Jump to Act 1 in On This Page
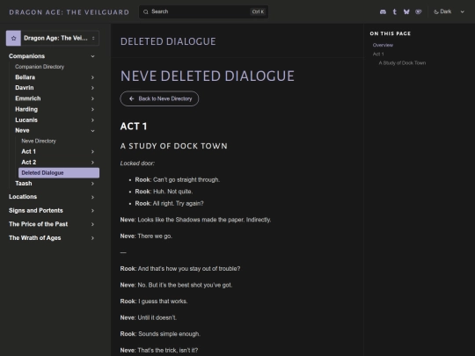The image size is (475, 356). click(x=378, y=54)
